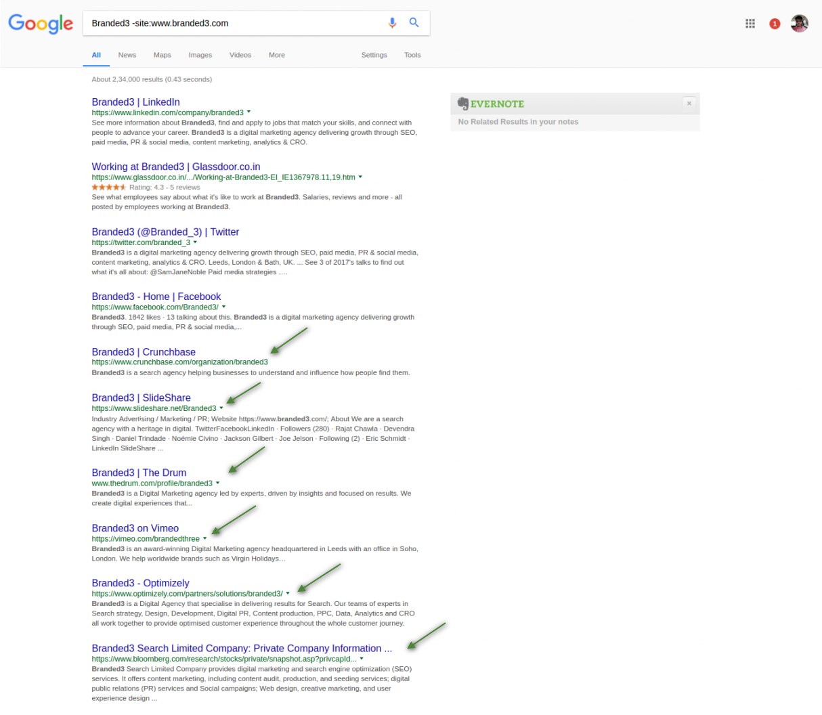
Task: Dismiss the Evernote related results panel
Action: click(x=689, y=103)
